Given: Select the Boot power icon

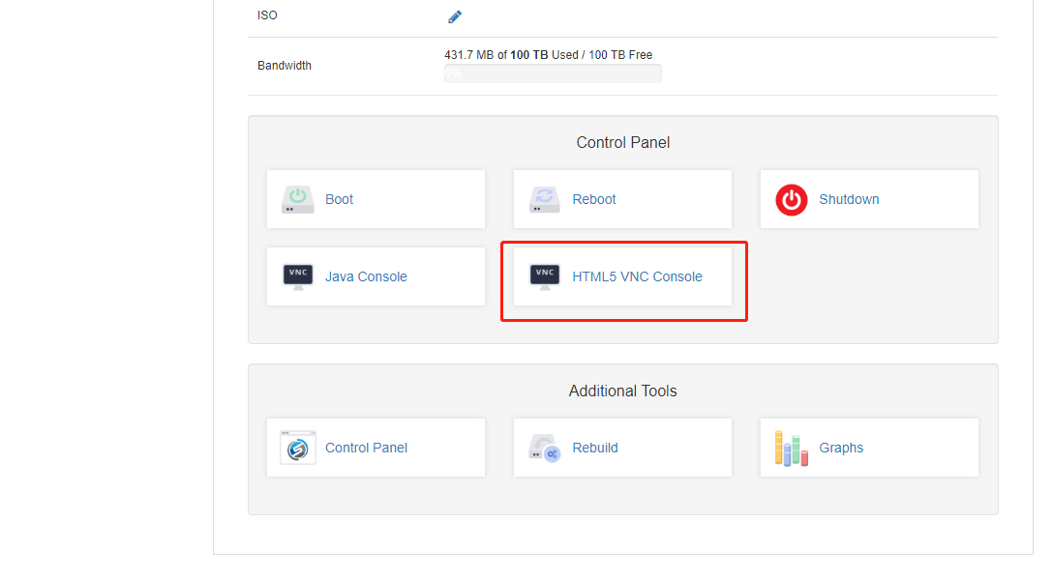Looking at the screenshot, I should click(x=297, y=198).
